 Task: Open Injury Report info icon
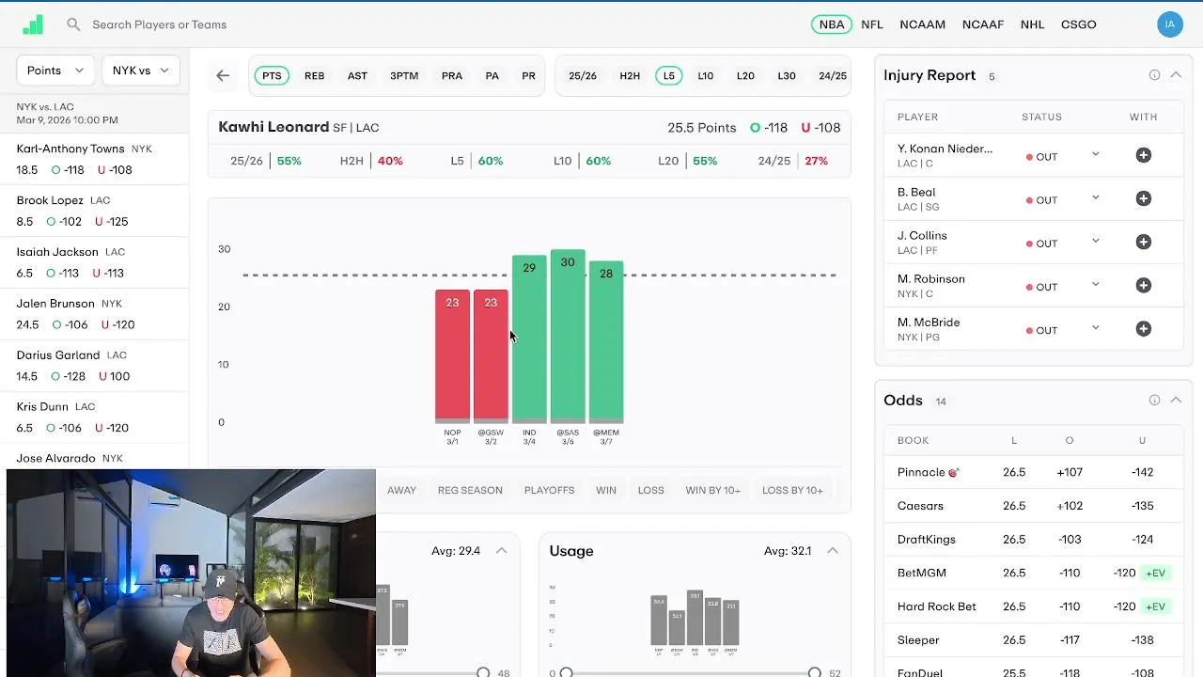point(1154,75)
